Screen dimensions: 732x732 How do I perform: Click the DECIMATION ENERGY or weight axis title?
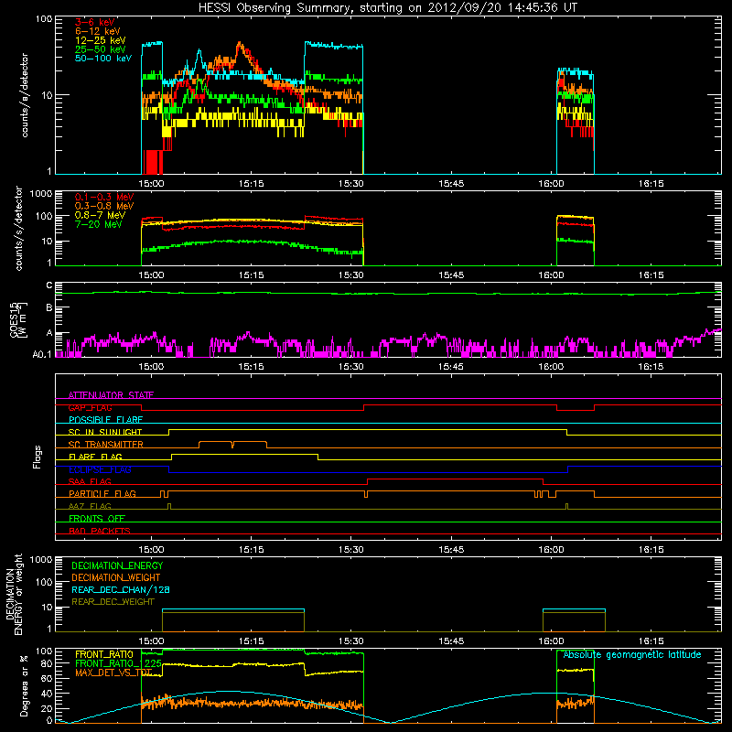14,595
